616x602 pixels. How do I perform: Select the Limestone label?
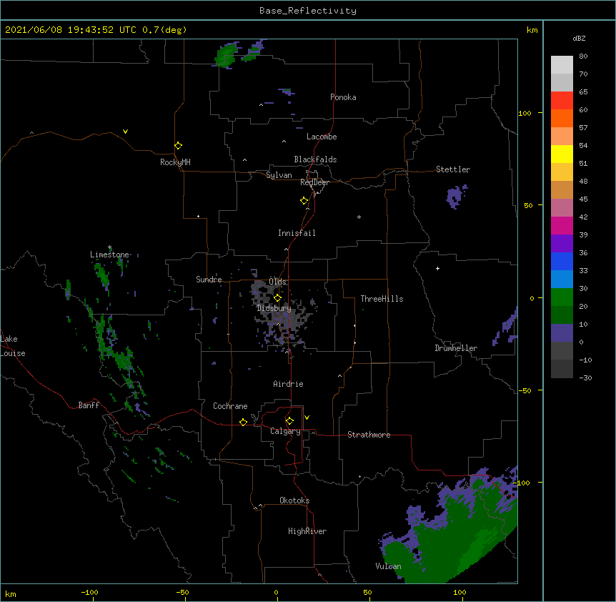pyautogui.click(x=109, y=255)
